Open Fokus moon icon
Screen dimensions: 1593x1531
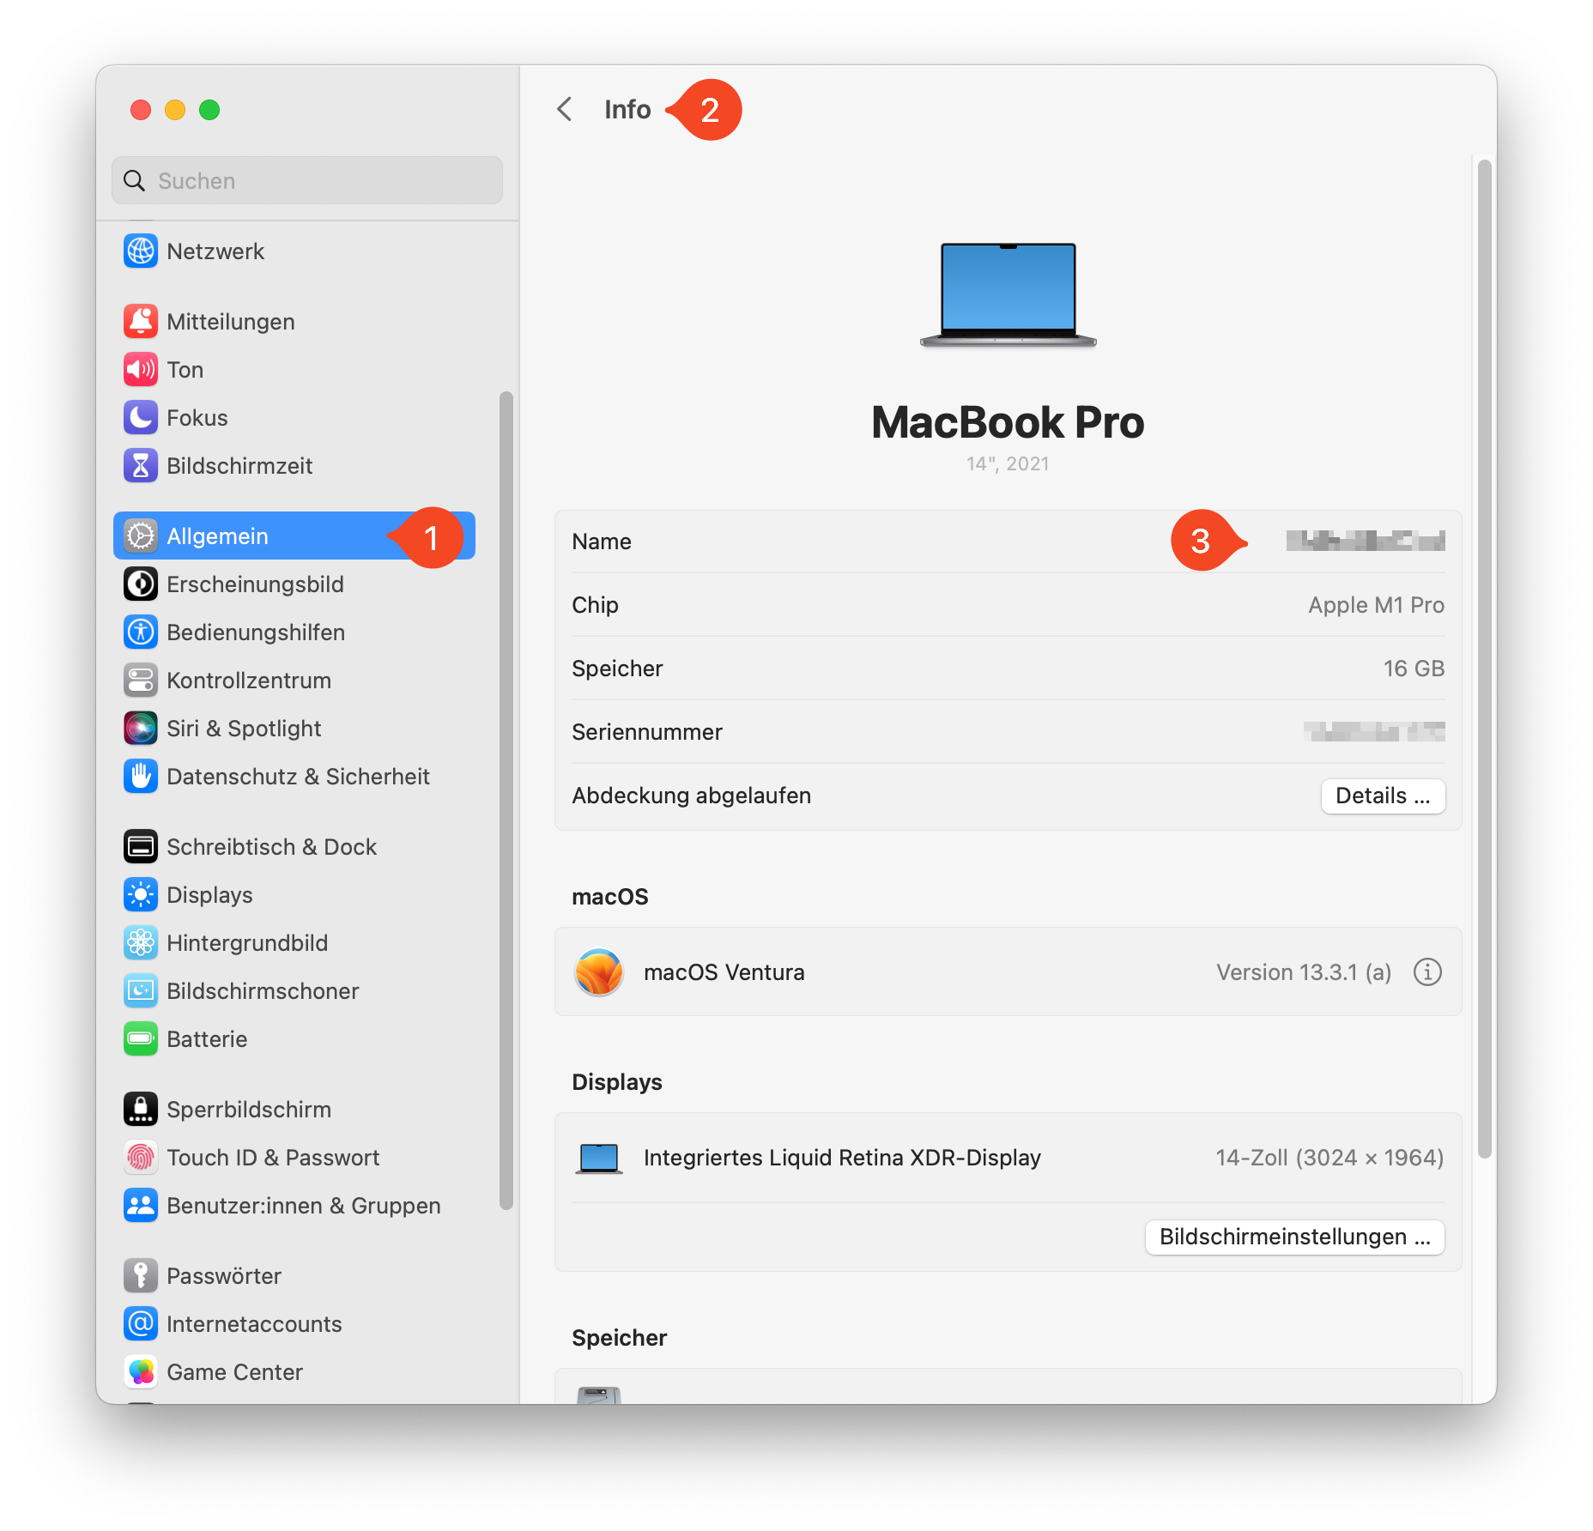[x=141, y=418]
